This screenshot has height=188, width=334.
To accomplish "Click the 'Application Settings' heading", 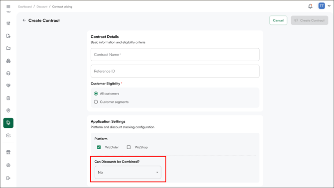I will (108, 121).
